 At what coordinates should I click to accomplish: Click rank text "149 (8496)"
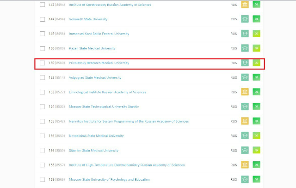coord(56,34)
